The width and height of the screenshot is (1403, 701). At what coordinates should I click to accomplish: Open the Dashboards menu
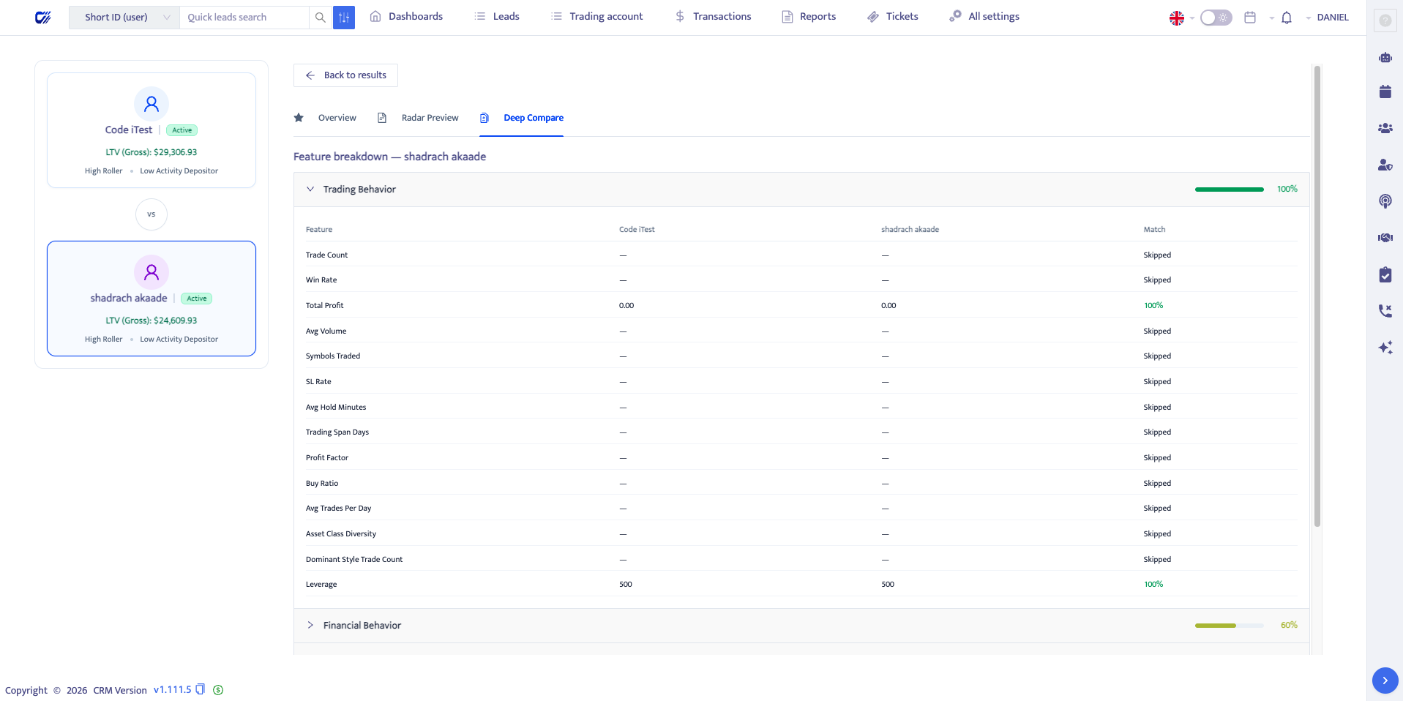pyautogui.click(x=406, y=17)
